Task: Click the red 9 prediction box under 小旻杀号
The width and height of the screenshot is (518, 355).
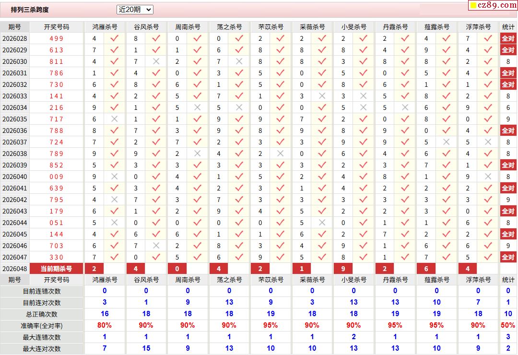Action: point(343,269)
